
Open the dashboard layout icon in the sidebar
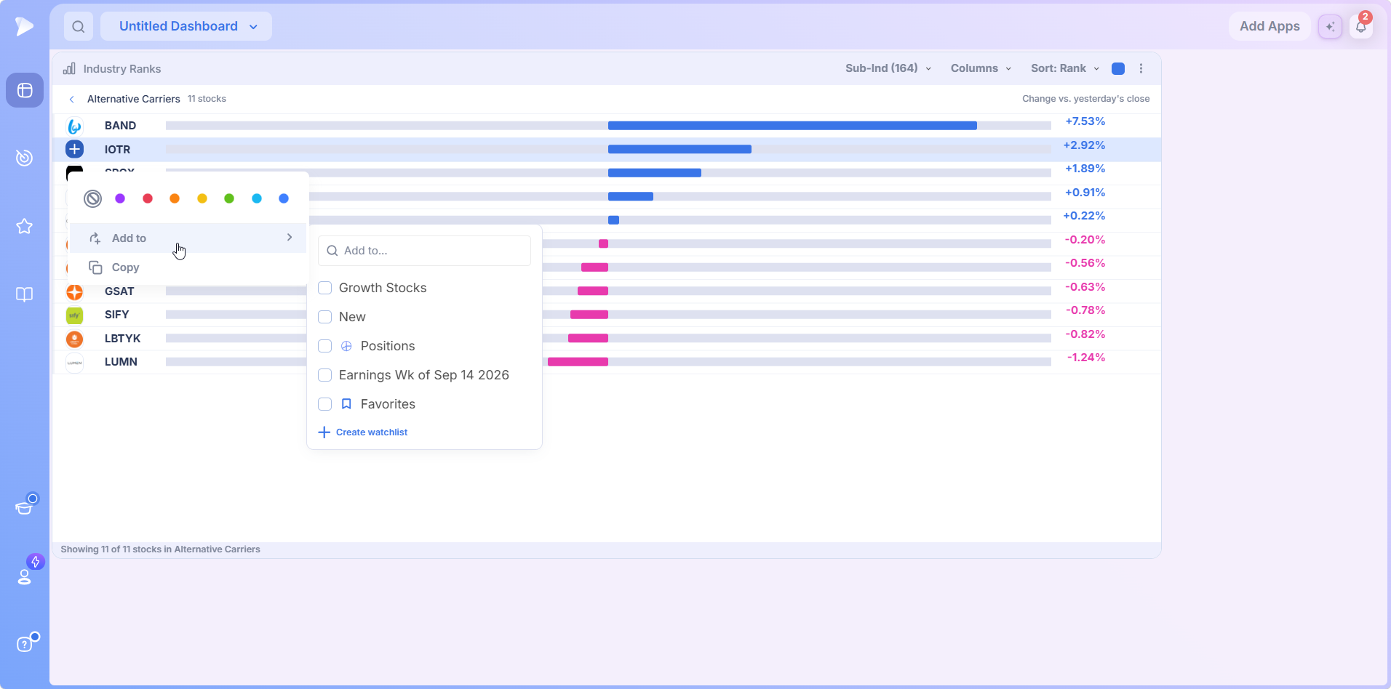25,90
